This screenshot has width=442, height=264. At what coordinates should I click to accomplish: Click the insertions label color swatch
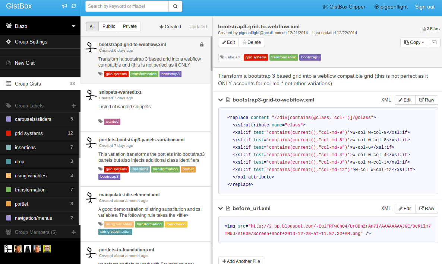(9, 147)
